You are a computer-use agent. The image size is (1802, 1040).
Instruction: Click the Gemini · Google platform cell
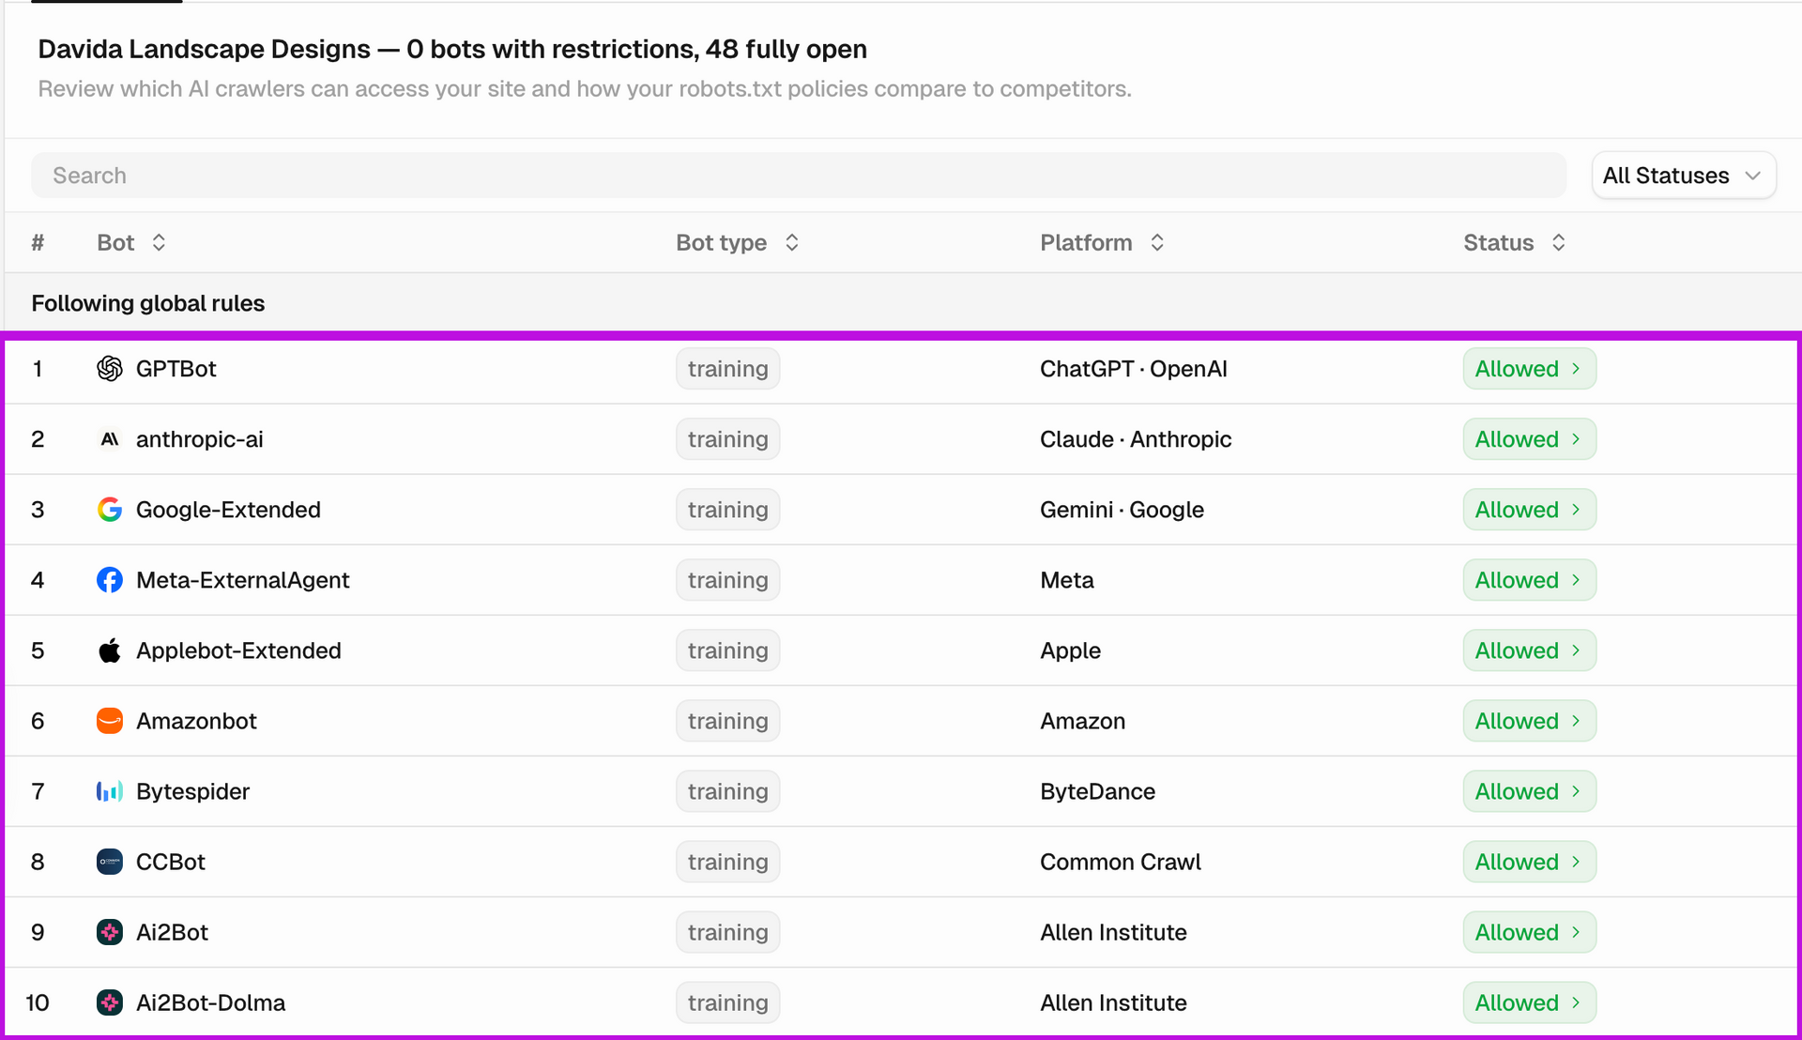(1122, 510)
